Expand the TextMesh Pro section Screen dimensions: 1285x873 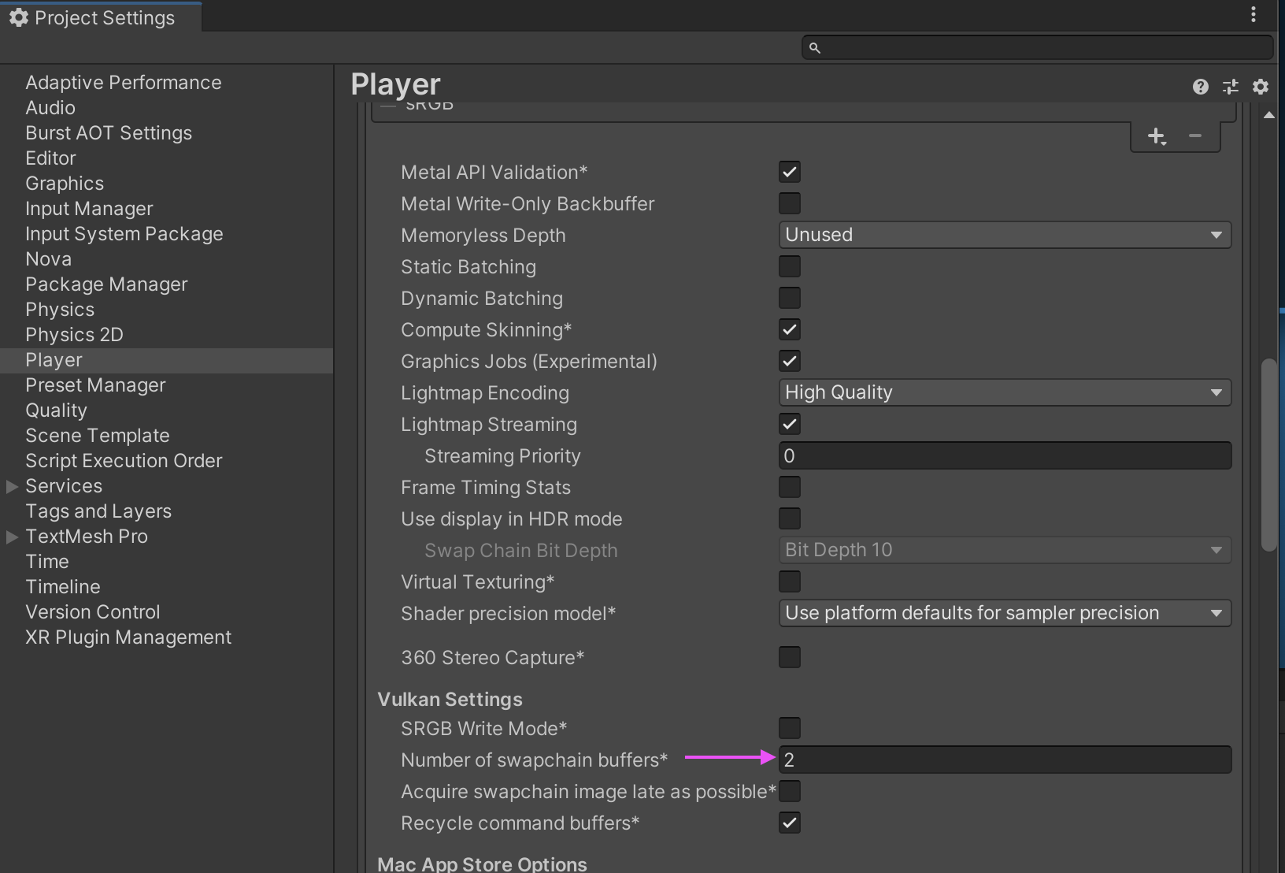(11, 537)
